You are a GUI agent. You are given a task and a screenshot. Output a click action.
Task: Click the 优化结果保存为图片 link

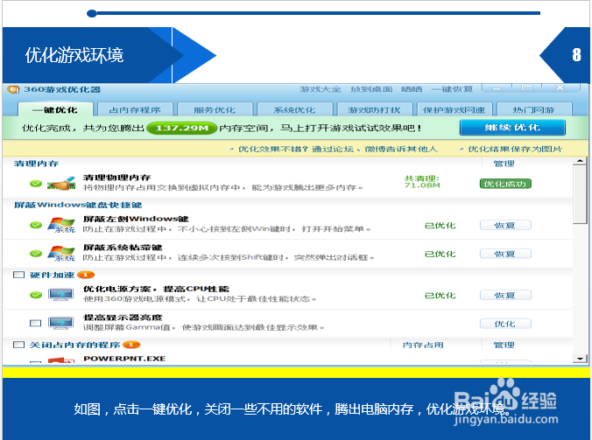(x=515, y=149)
